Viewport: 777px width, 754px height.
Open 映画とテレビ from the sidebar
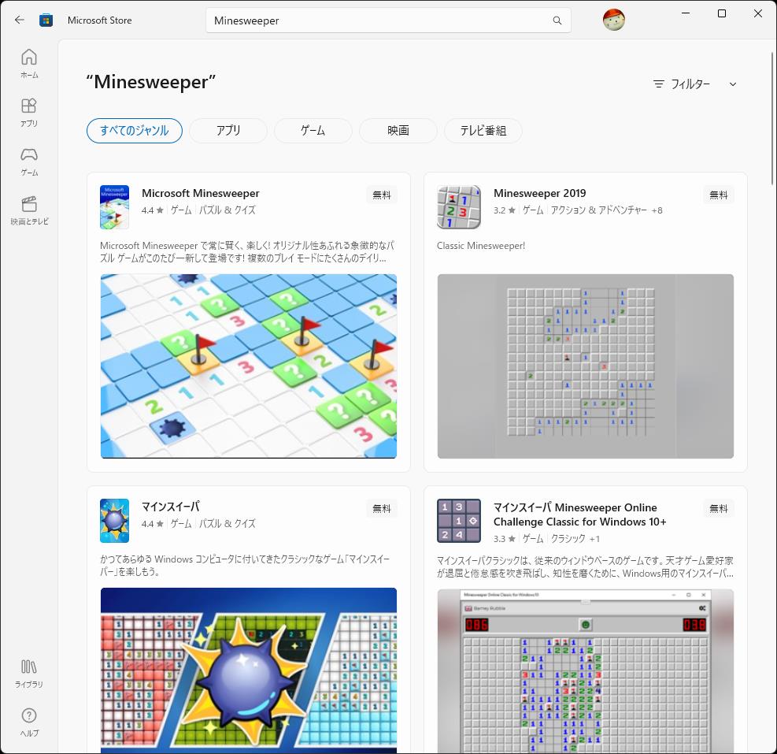pyautogui.click(x=28, y=209)
